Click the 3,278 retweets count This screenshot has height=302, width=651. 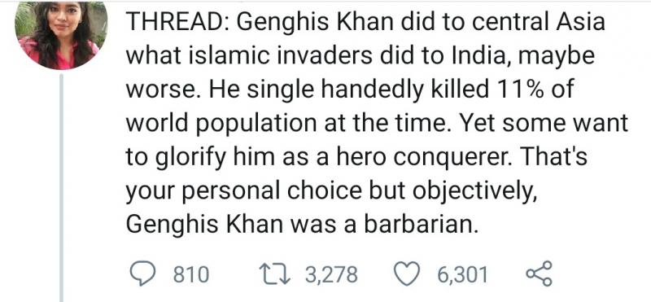pos(331,275)
